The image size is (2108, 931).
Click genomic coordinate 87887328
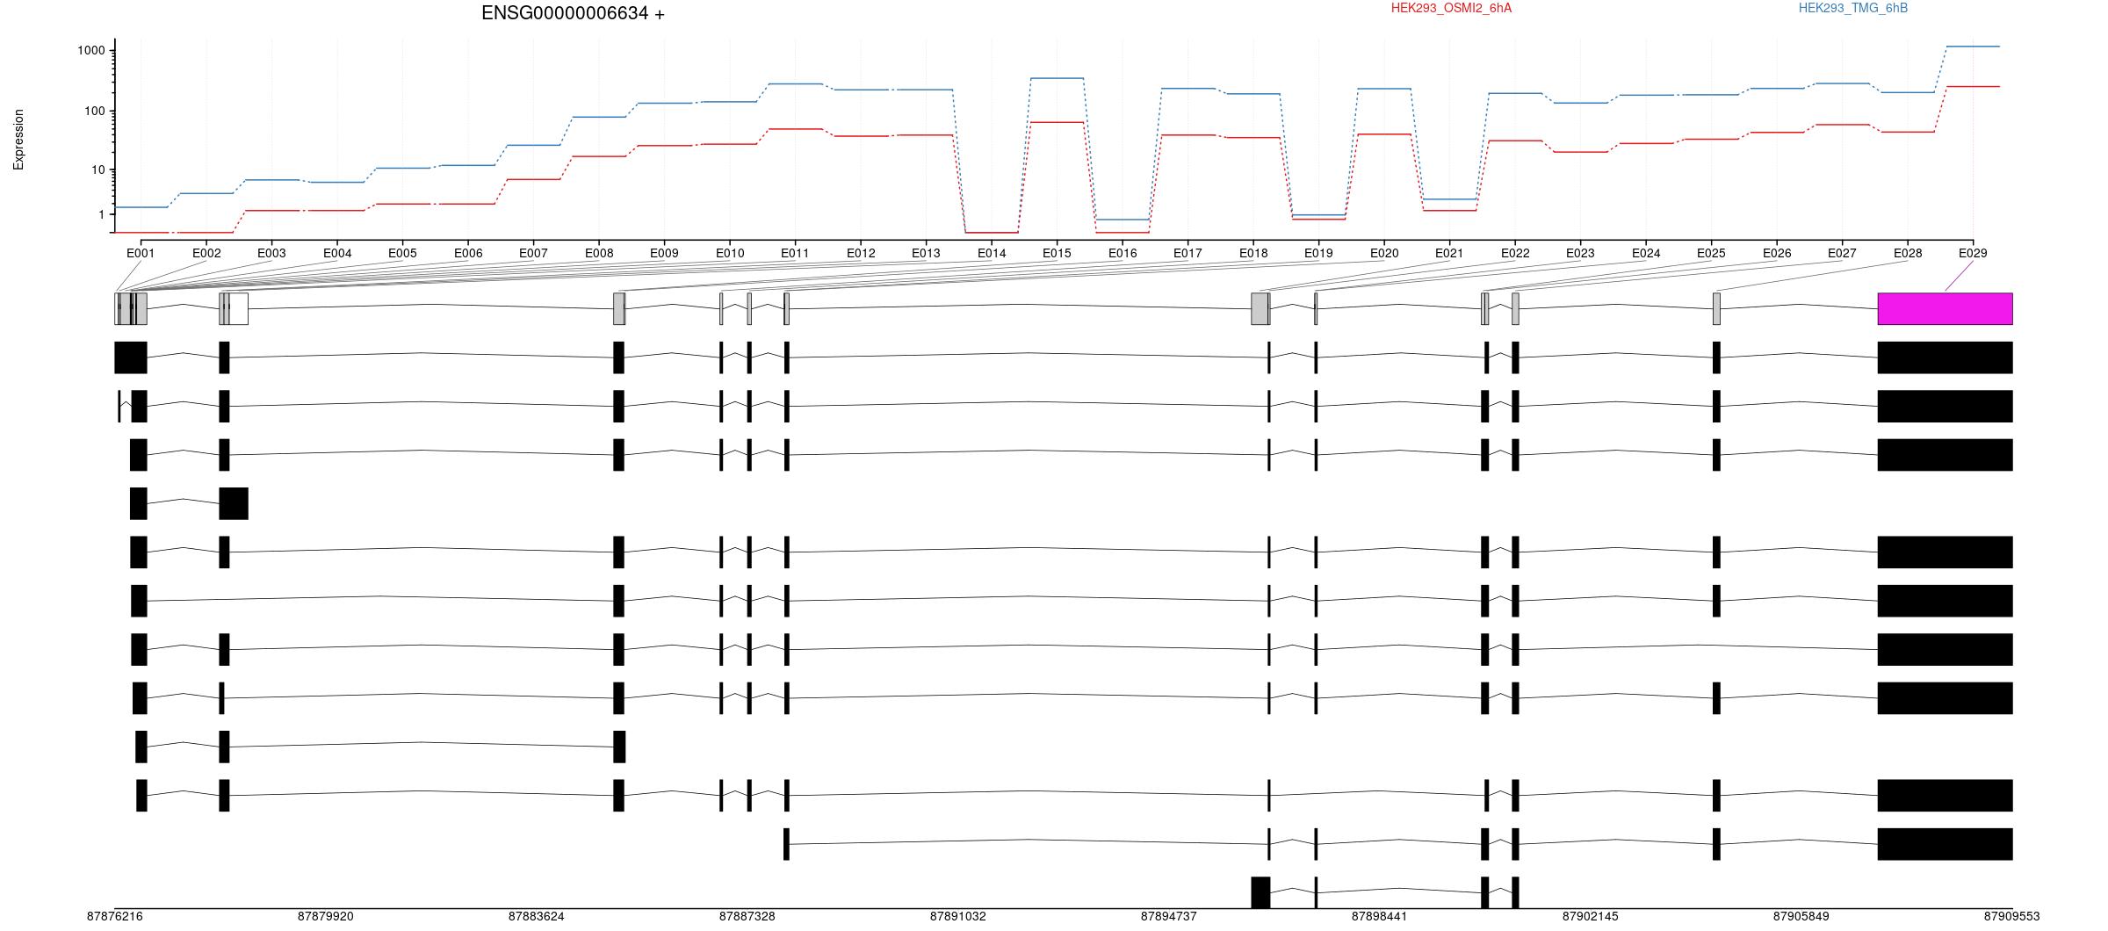coord(747,916)
